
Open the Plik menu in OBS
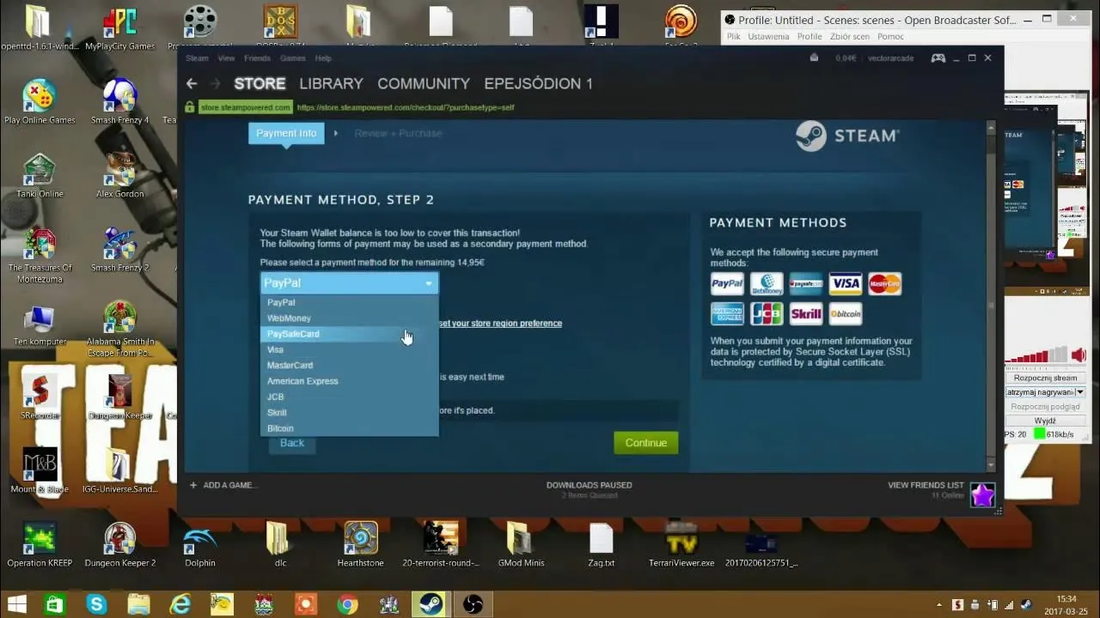click(x=732, y=36)
